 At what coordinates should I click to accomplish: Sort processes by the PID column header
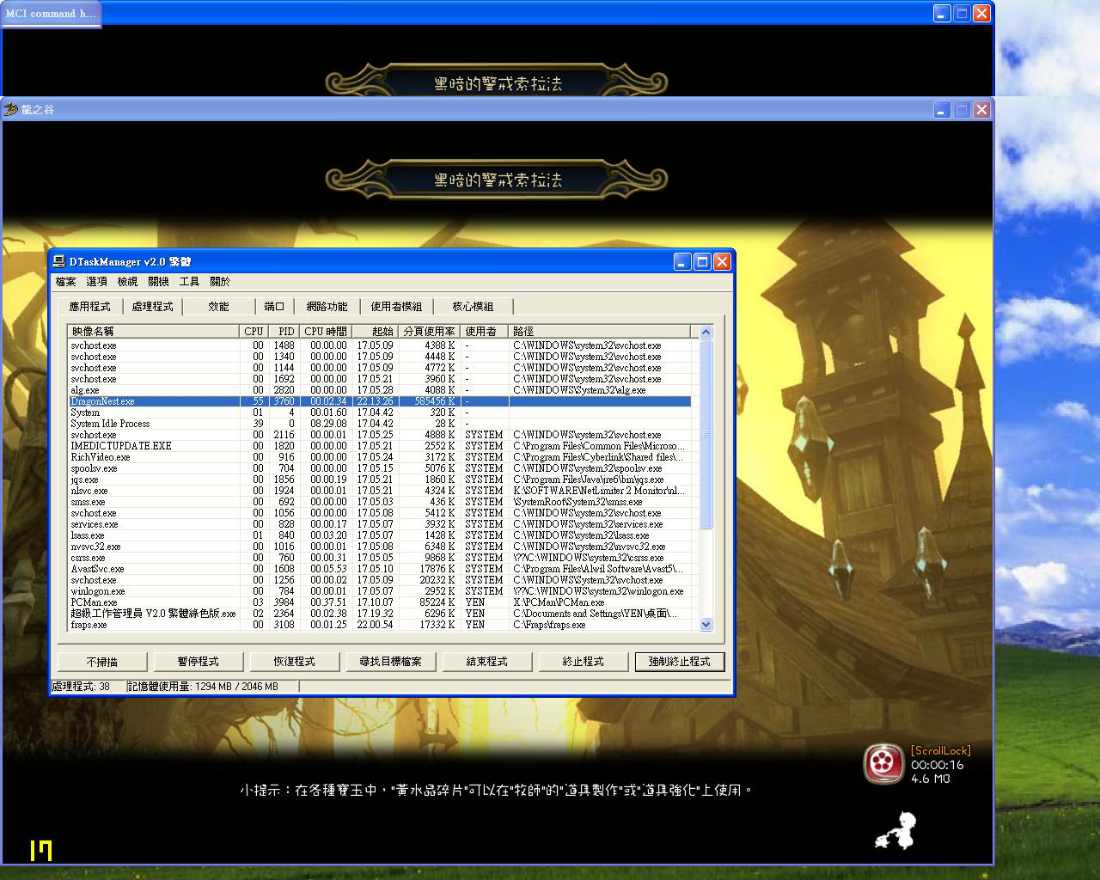click(x=285, y=331)
